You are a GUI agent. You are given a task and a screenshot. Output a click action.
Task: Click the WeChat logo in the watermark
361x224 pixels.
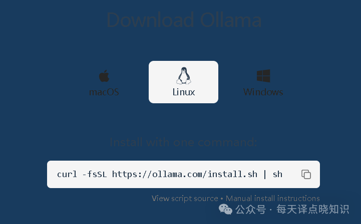[x=225, y=209]
